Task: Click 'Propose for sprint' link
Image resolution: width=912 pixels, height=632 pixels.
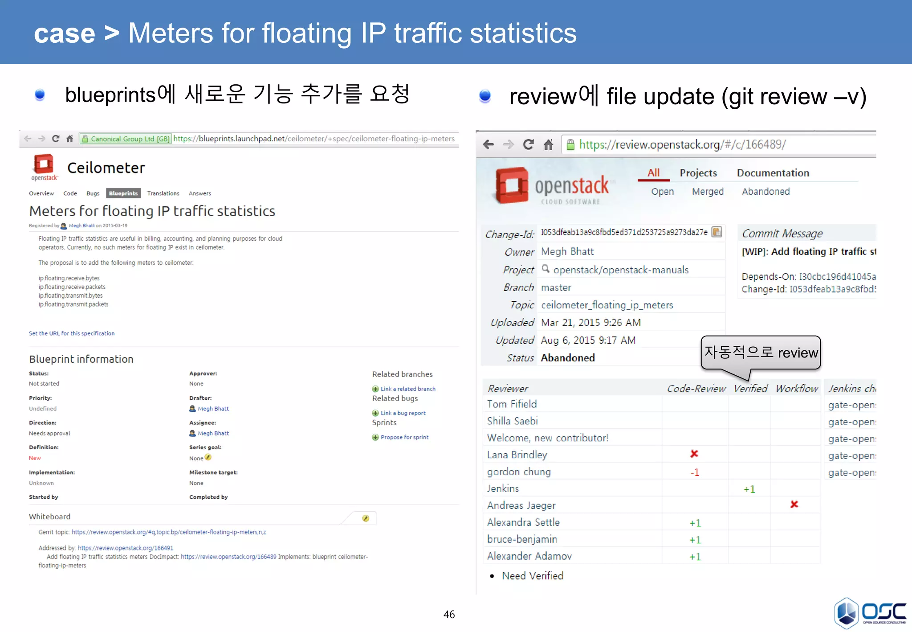Action: 404,437
